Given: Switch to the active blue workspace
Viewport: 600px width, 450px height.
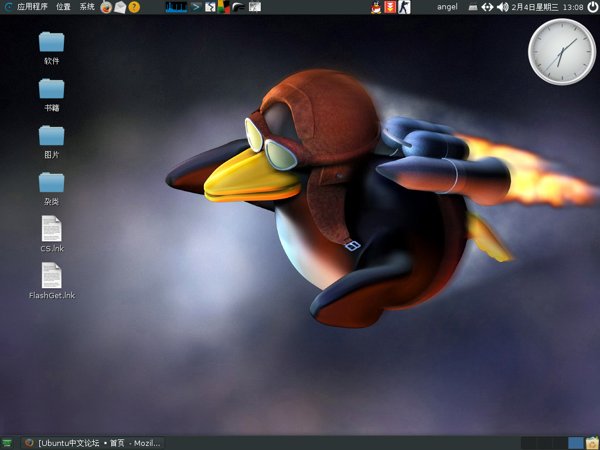Looking at the screenshot, I should point(575,443).
